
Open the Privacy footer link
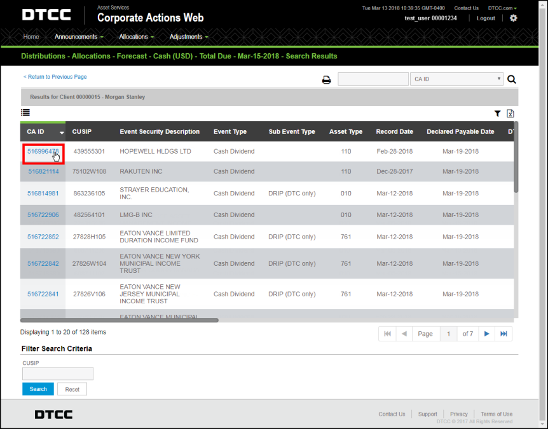click(x=459, y=414)
